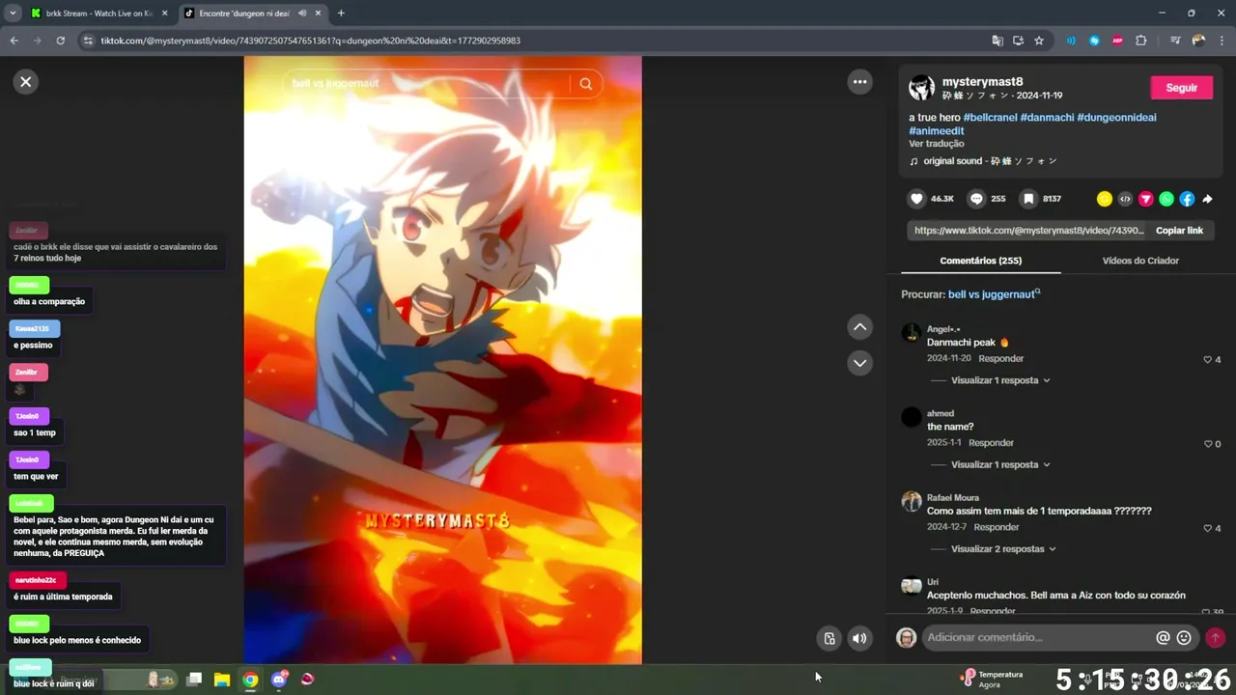Click the yellow share icon
Viewport: 1236px width, 695px height.
[1105, 199]
